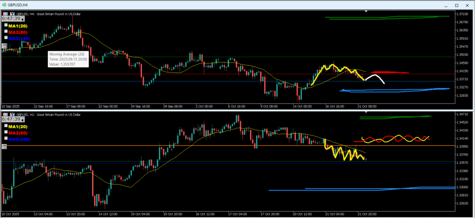Screen dimensions: 475x218
Task: Click the mouse icon button on the H4 chart
Action: tap(4, 46)
